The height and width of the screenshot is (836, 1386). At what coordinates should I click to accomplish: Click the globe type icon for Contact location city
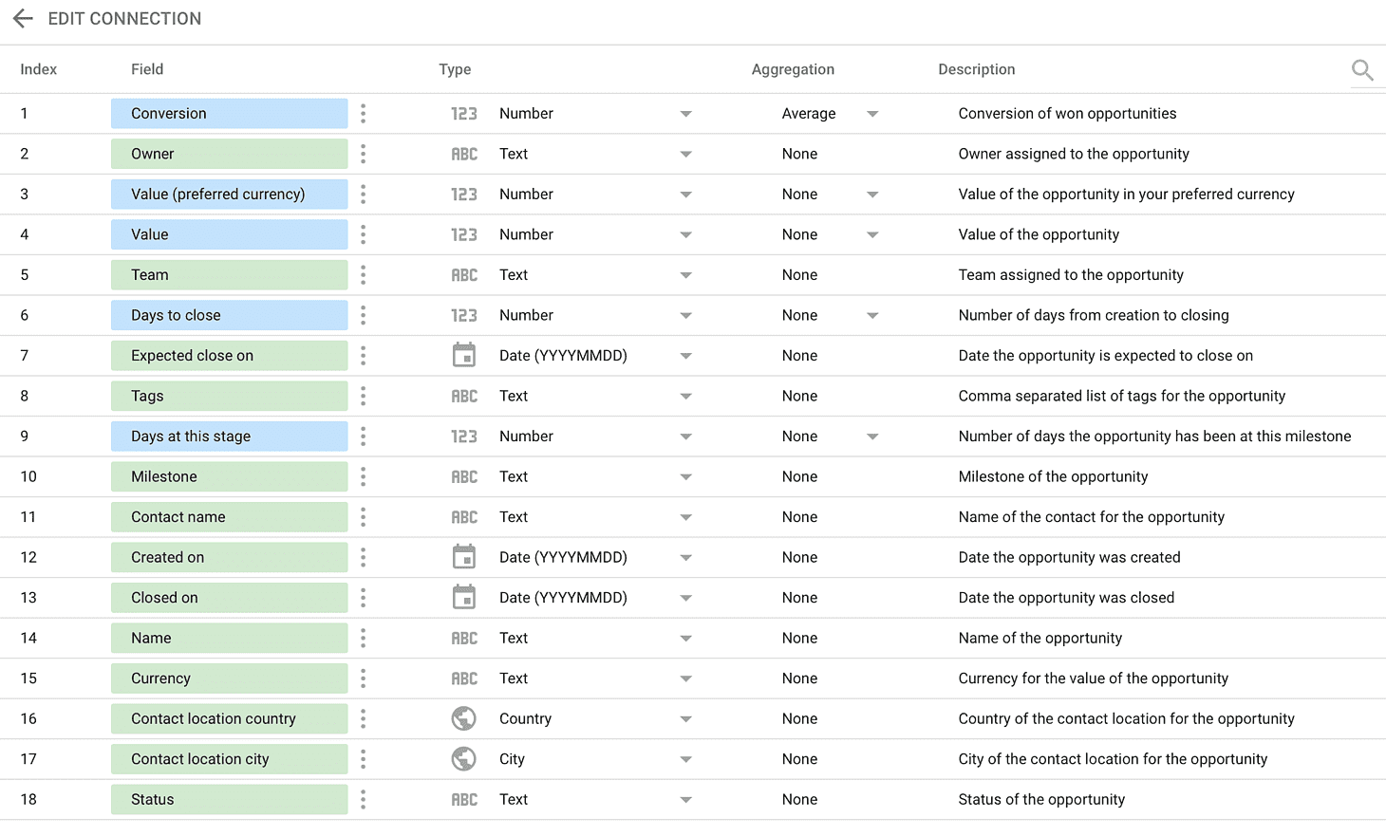(x=464, y=759)
